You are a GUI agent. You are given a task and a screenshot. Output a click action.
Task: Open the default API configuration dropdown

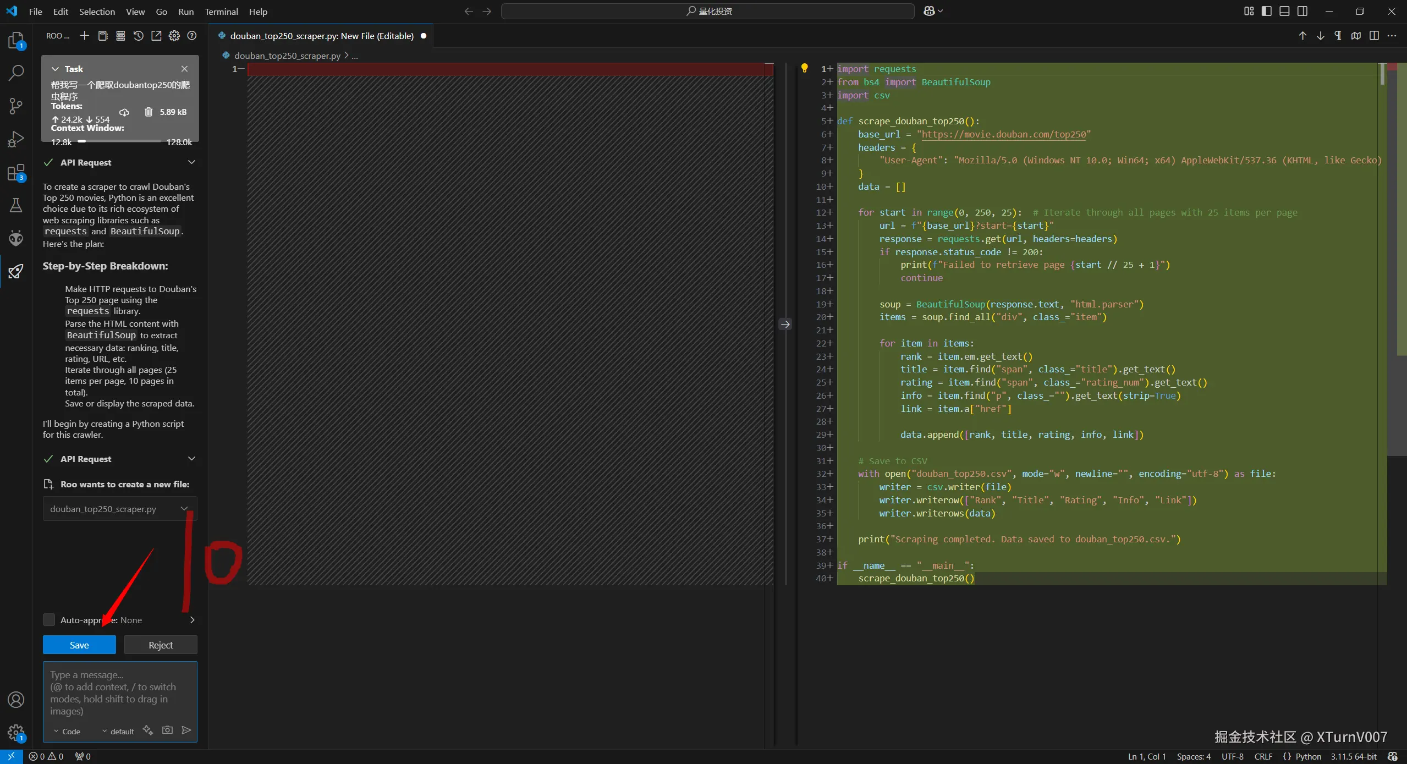[118, 732]
